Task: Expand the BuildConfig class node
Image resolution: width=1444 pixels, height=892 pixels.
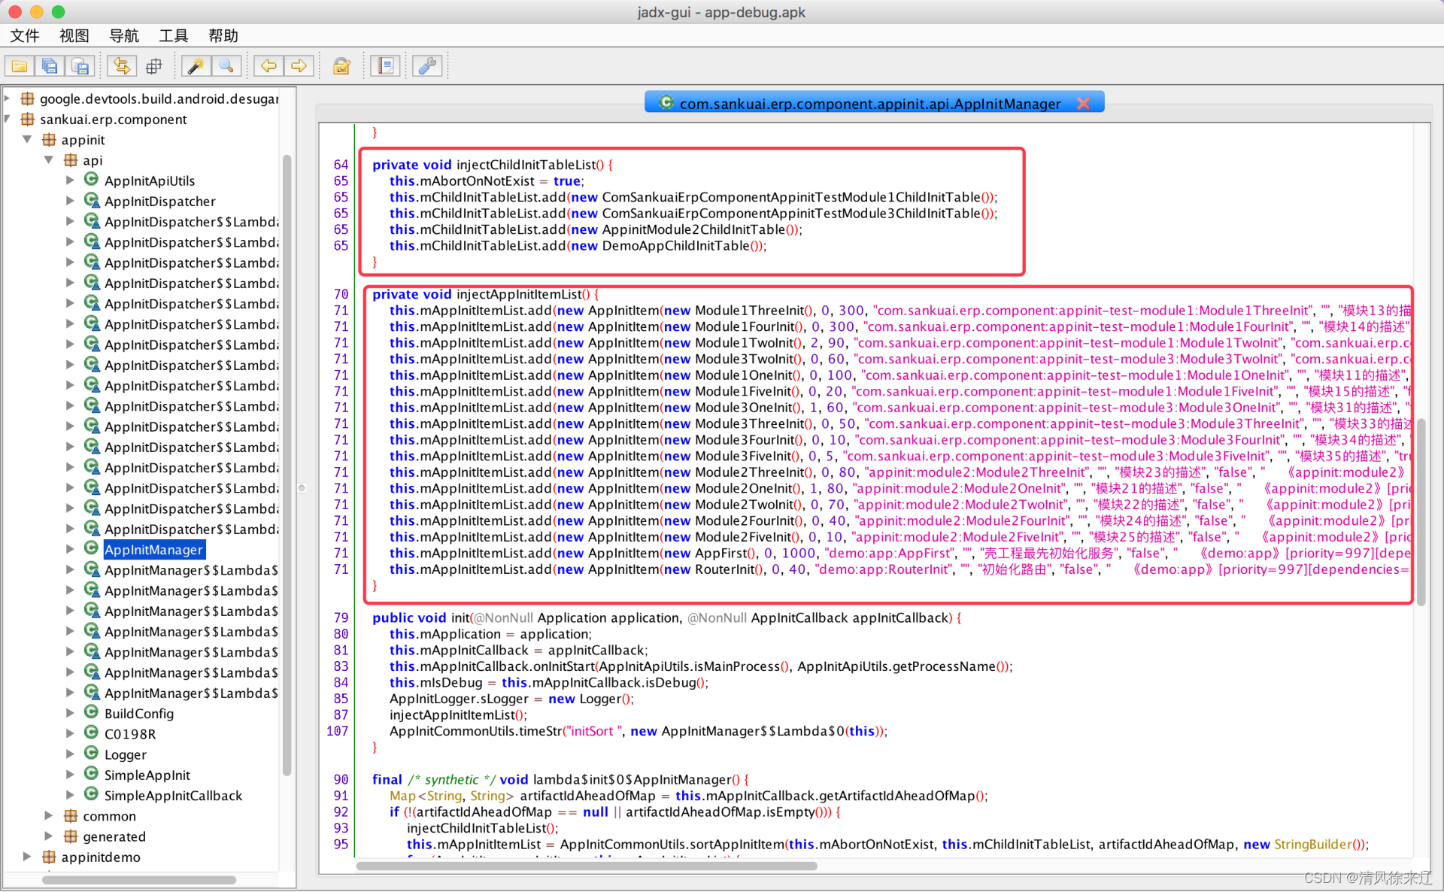Action: click(x=69, y=712)
